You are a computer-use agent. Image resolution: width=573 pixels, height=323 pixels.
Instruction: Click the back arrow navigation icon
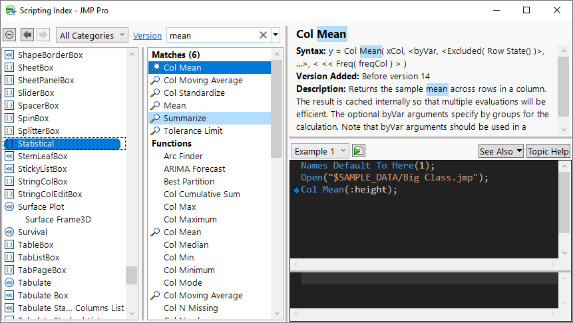tap(27, 35)
